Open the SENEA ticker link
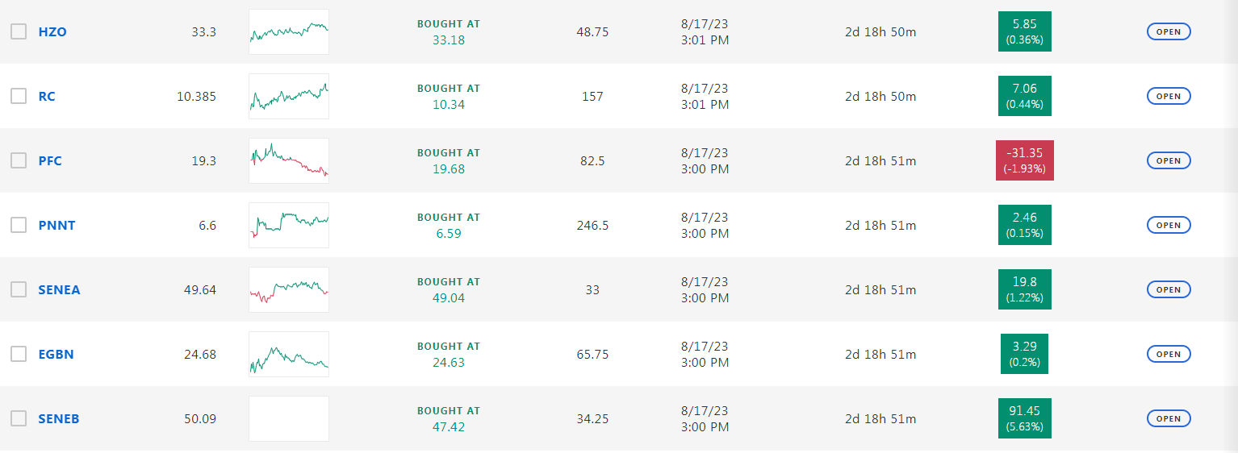This screenshot has width=1238, height=453. (59, 289)
